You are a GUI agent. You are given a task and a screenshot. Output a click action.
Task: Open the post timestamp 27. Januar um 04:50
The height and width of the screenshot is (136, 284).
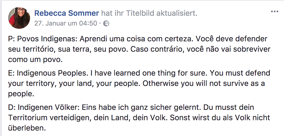66,23
